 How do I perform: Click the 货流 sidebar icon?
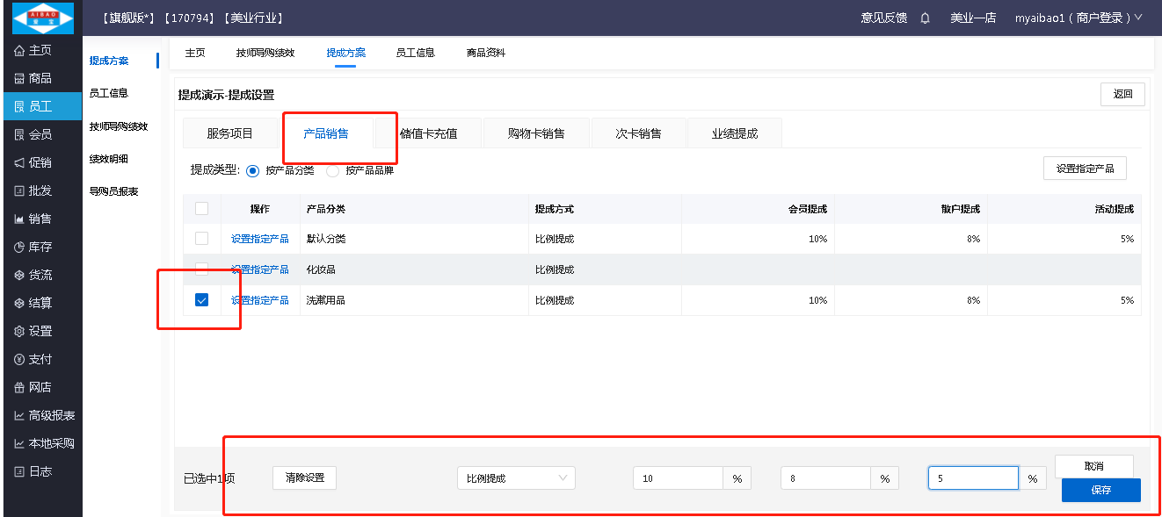tap(19, 276)
